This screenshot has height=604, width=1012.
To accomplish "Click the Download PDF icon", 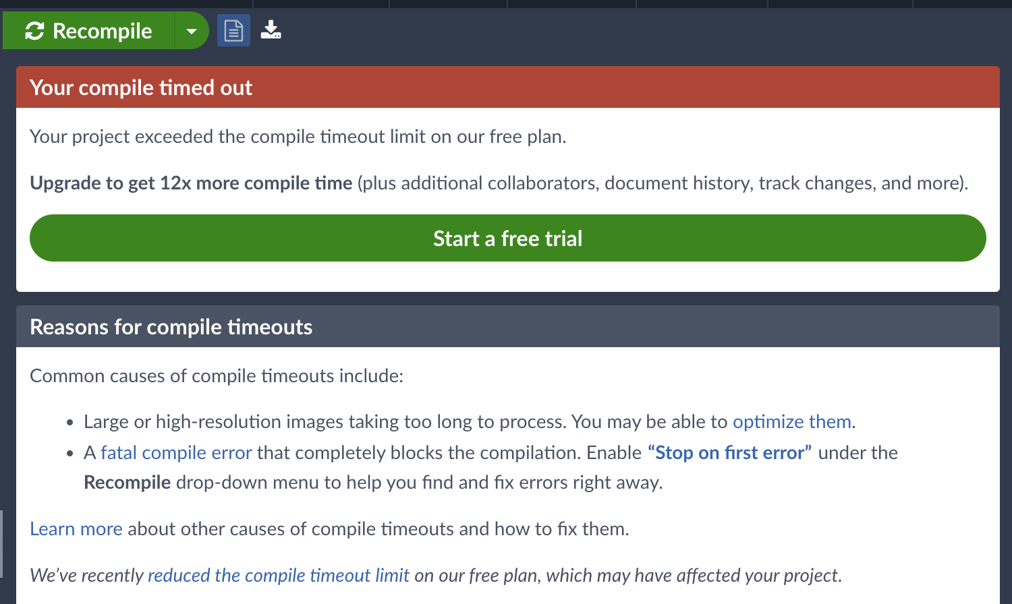I will point(271,30).
